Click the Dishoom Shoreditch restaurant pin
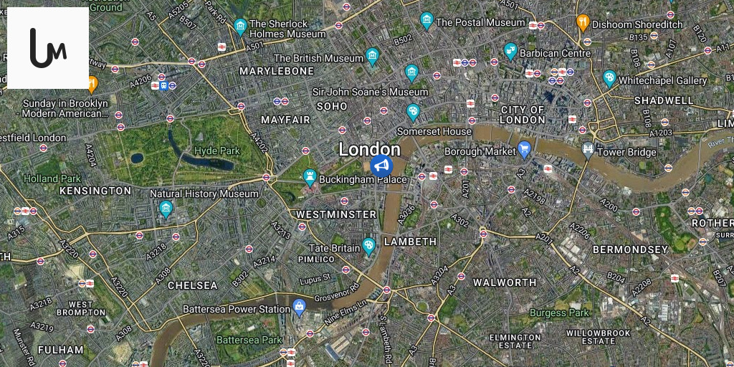This screenshot has height=367, width=734. coord(583,22)
